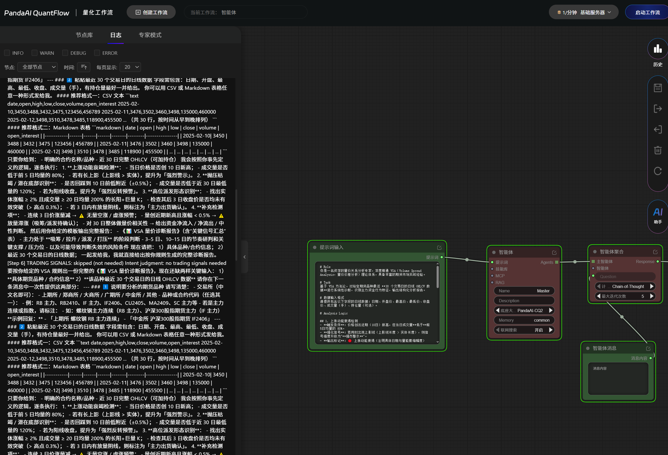Enable the DEBUG log filter checkbox
The image size is (668, 455).
tap(65, 53)
